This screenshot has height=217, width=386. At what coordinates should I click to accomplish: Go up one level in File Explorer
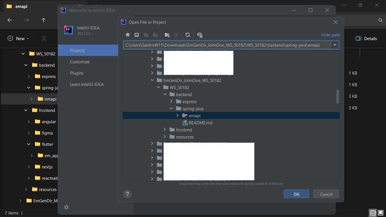tap(44, 20)
